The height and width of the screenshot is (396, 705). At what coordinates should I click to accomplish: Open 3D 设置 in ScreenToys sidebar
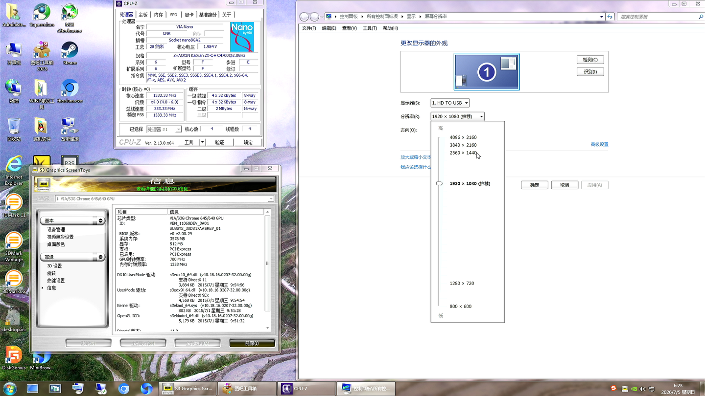[x=54, y=266]
